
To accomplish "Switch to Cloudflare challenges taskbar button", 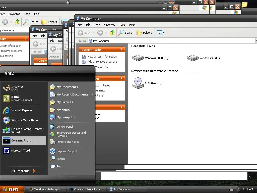I will coord(46,189).
